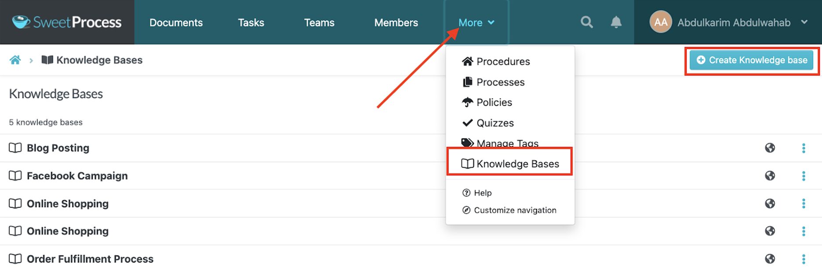The width and height of the screenshot is (822, 278).
Task: Open the search magnifier icon
Action: (x=586, y=22)
